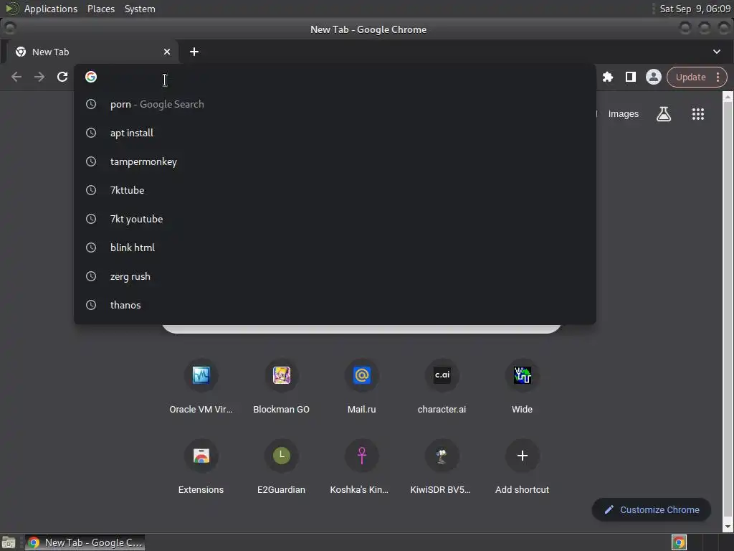This screenshot has width=734, height=551.
Task: Click the clock in the top panel
Action: pos(695,9)
